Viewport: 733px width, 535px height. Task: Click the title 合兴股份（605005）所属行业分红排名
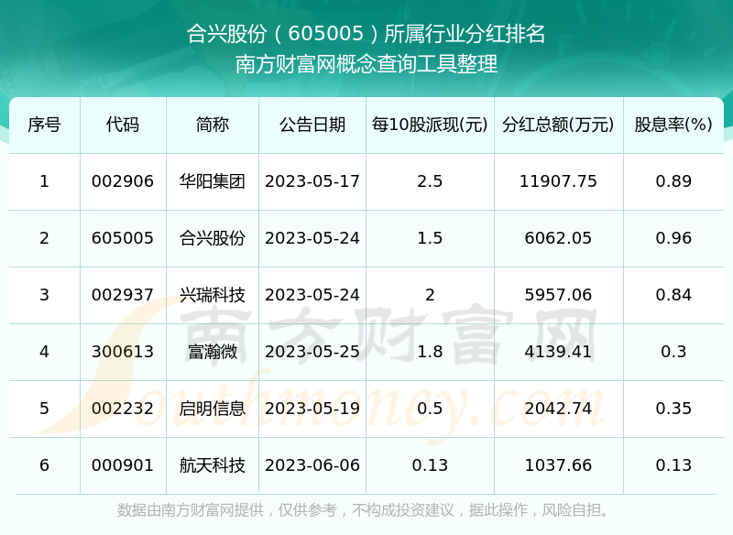366,34
